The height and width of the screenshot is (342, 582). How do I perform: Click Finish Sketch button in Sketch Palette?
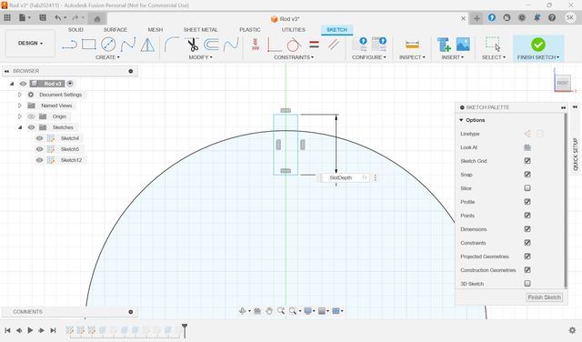coord(544,297)
